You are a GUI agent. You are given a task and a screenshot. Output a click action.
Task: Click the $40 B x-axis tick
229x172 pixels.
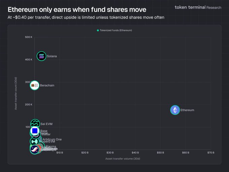(135, 152)
